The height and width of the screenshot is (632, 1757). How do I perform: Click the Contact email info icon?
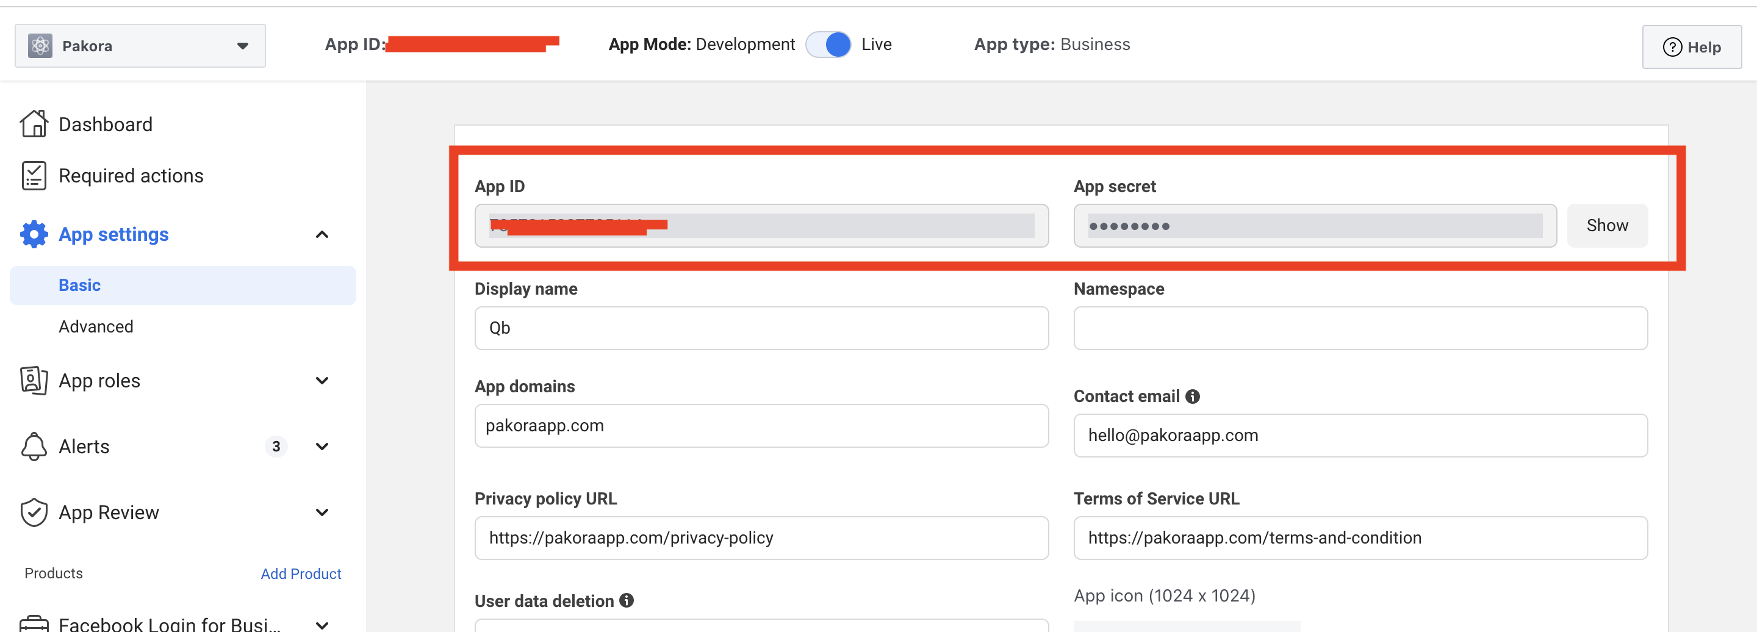tap(1192, 397)
